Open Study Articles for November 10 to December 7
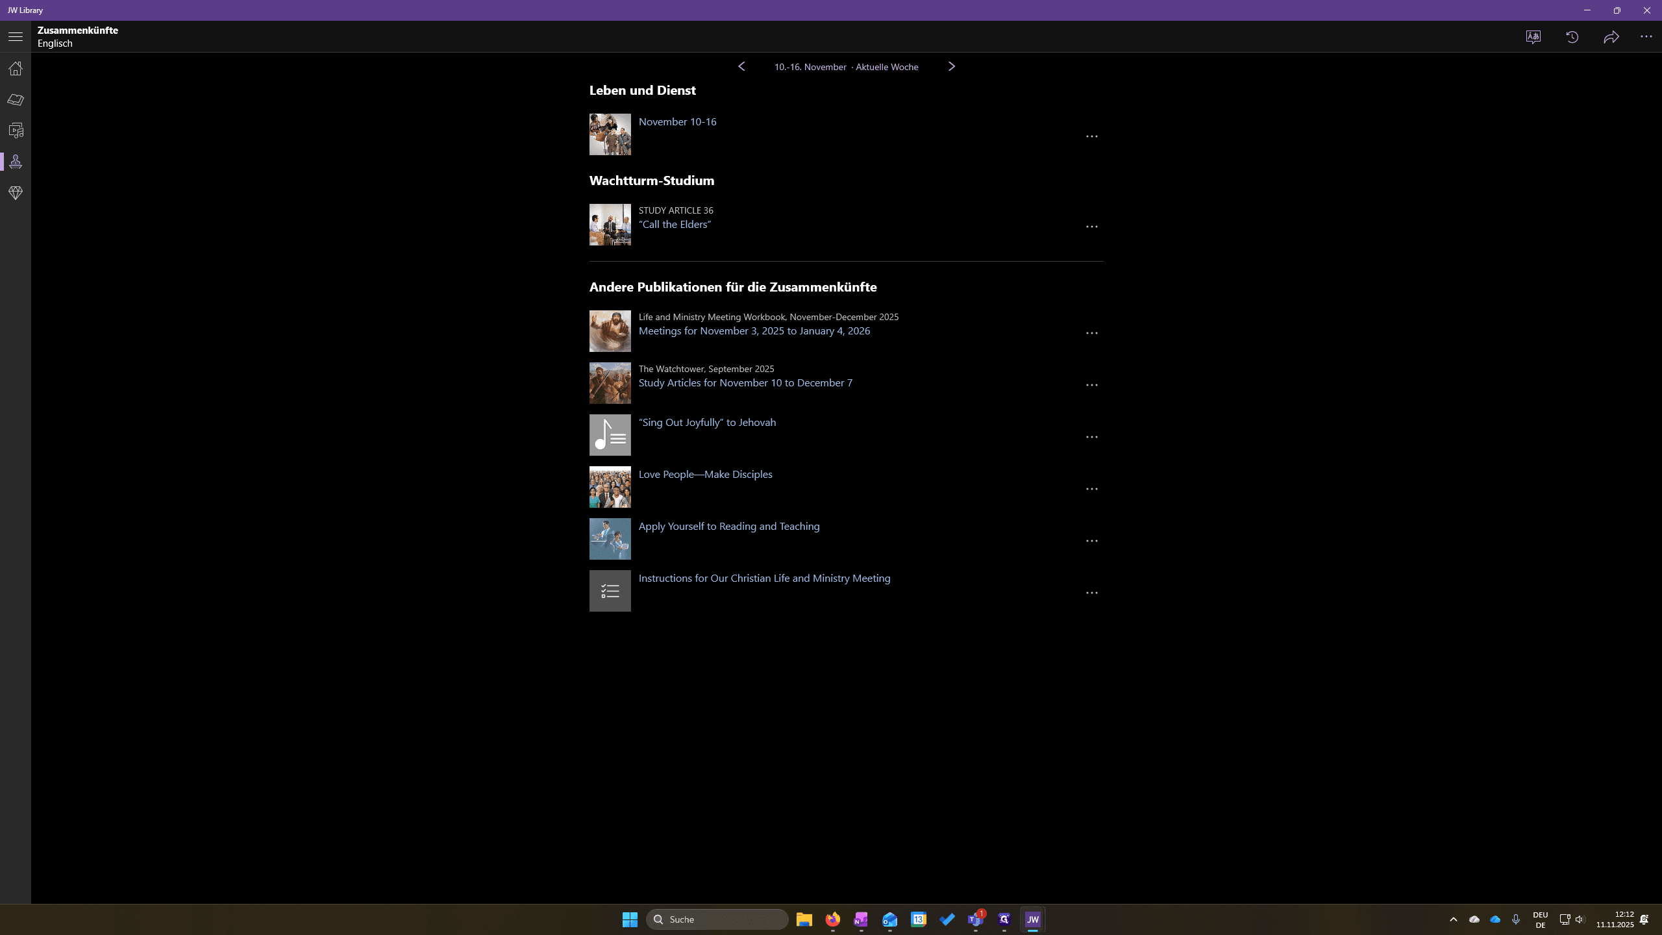 [x=745, y=383]
